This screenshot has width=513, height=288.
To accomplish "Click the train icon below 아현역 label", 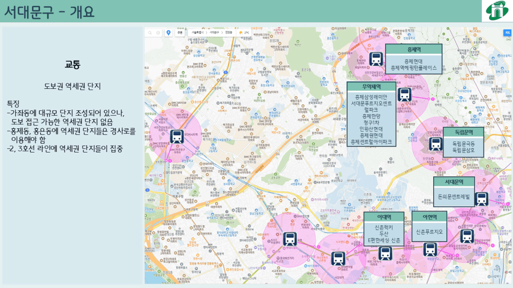I will click(430, 250).
